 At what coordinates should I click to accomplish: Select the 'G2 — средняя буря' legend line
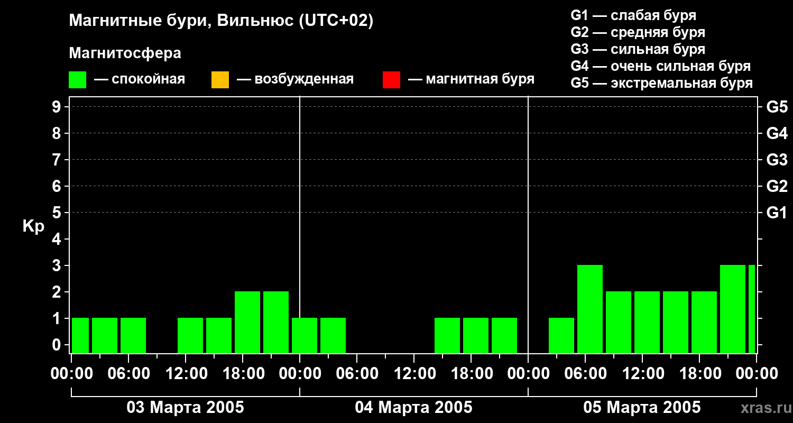pos(638,32)
